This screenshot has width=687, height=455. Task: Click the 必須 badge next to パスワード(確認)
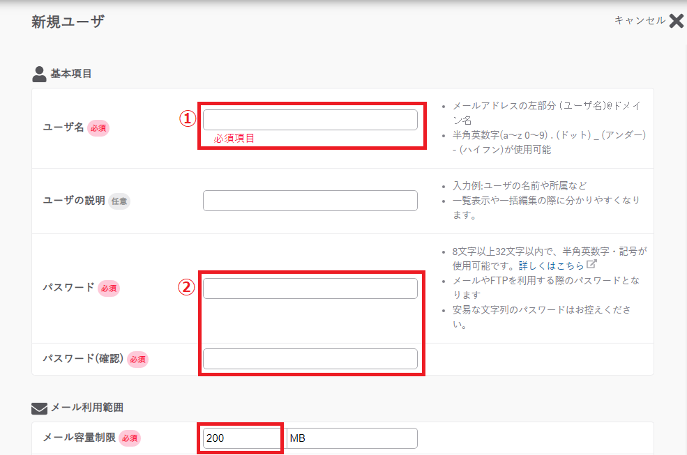[x=137, y=360]
